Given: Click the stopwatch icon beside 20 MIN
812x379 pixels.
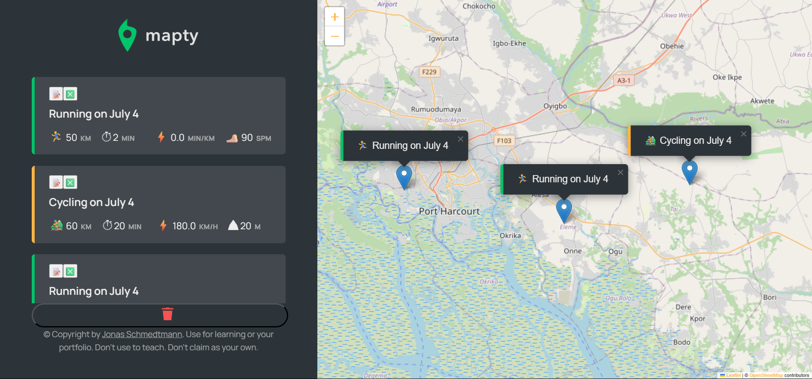Looking at the screenshot, I should (107, 225).
